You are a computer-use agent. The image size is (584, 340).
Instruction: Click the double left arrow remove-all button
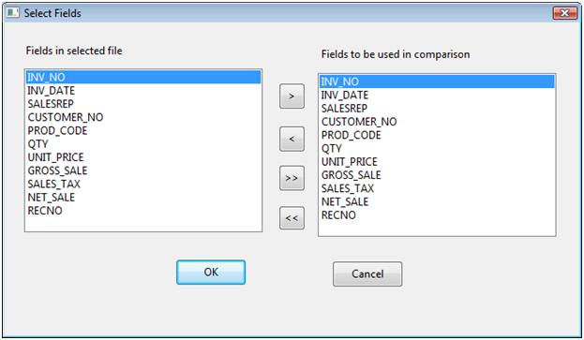292,218
